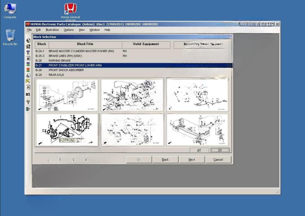Screen dimensions: 305x216
Task: Open the Edit menu
Action: [x=38, y=30]
